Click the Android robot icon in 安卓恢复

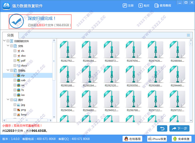click(x=175, y=139)
